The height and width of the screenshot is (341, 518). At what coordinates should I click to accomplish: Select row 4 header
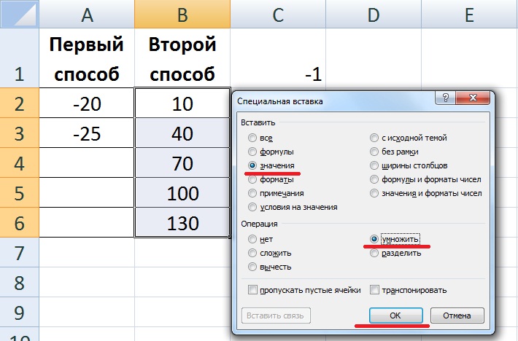pos(20,162)
